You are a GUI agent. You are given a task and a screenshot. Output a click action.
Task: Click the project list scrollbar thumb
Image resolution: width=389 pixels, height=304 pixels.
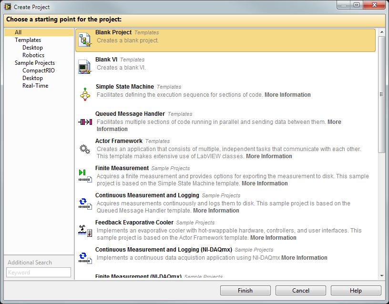(381, 94)
